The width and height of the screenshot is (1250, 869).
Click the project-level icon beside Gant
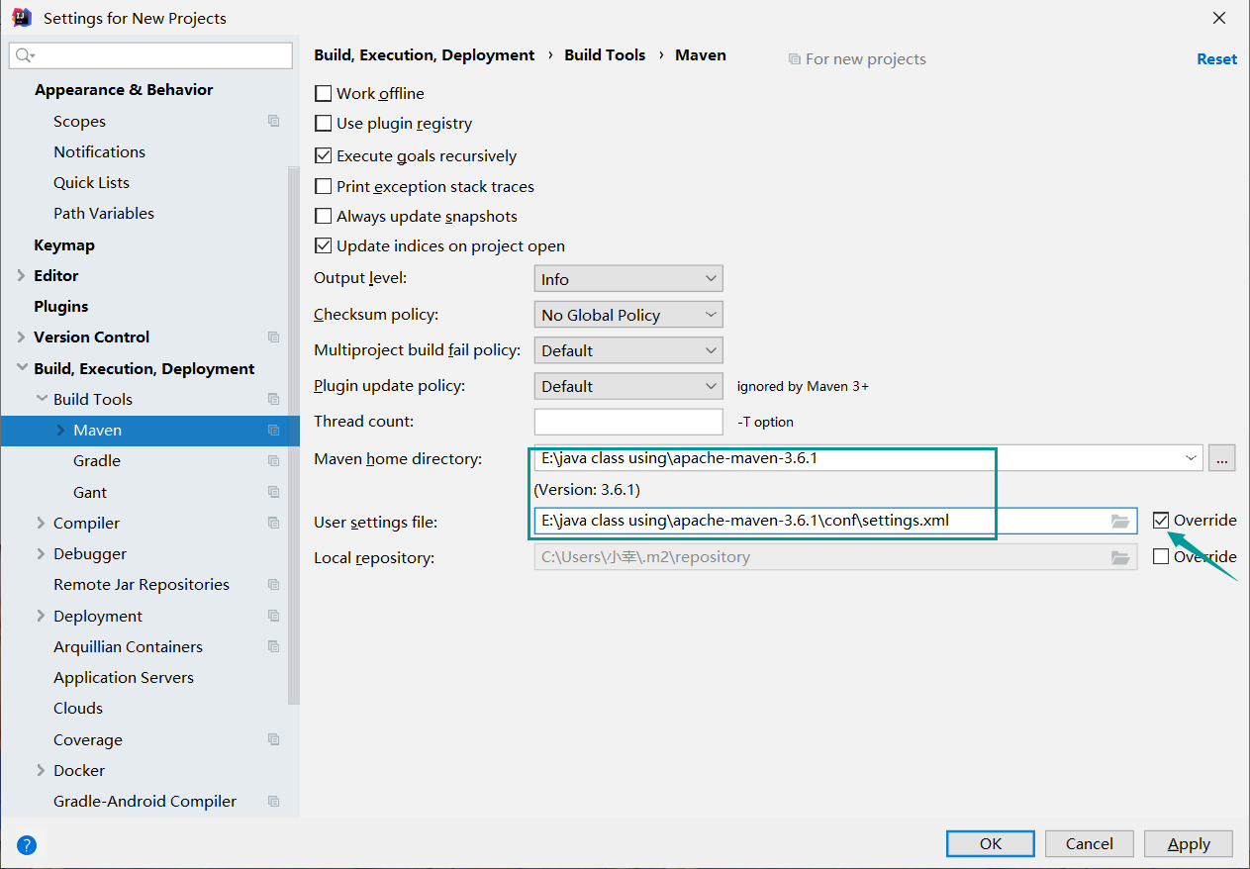pyautogui.click(x=274, y=492)
